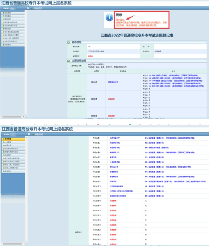Click orange 未来工匠培育计划 icon beside 平行志愿 list

pyautogui.click(x=4, y=168)
